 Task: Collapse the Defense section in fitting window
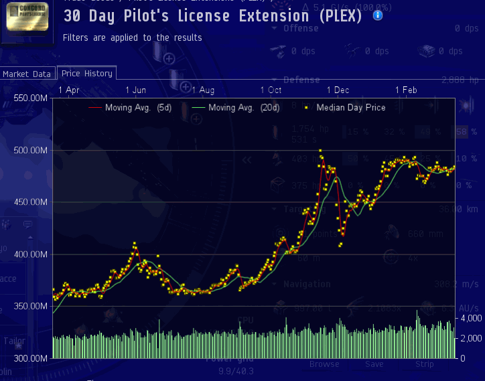click(x=274, y=80)
